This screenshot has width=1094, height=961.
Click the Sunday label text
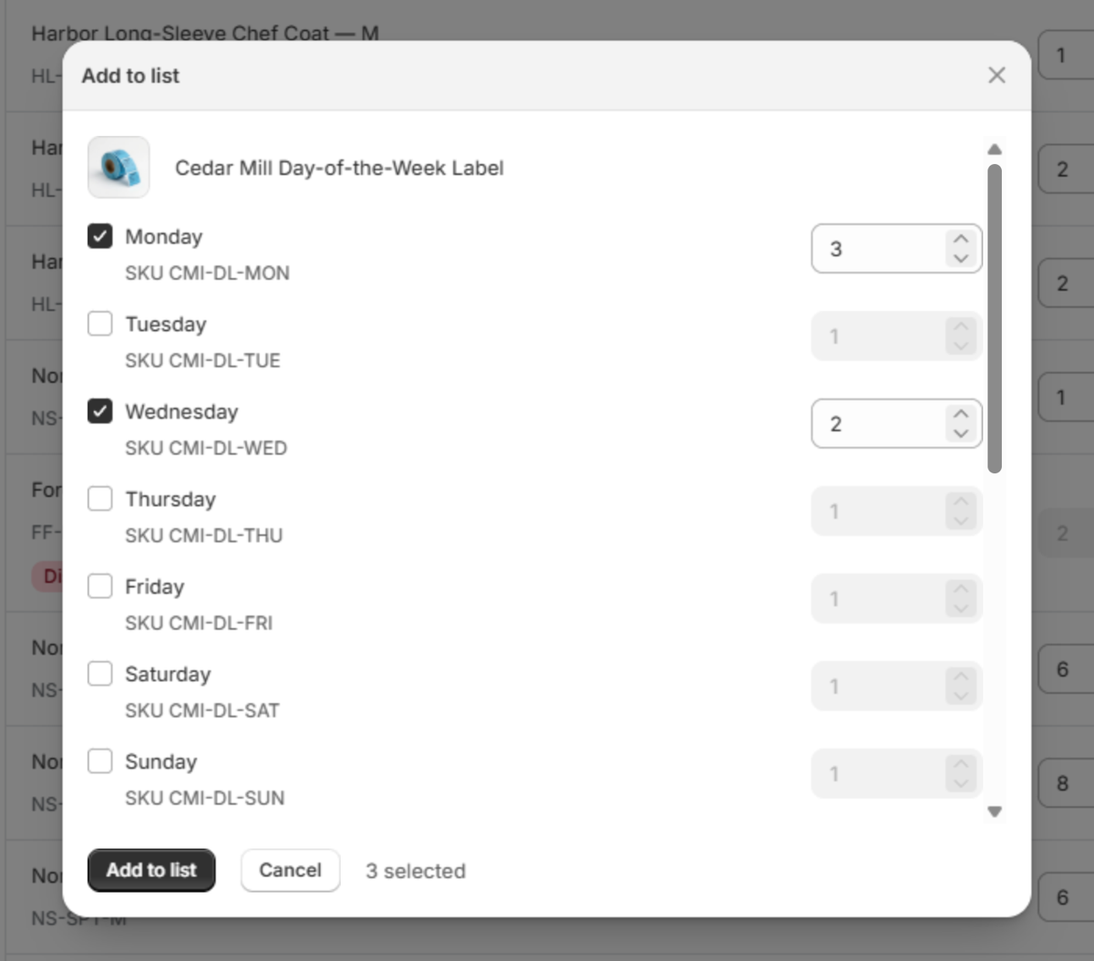(161, 762)
